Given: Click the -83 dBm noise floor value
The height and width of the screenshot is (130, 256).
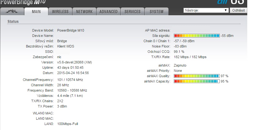Looking at the screenshot, I should pos(180,46).
